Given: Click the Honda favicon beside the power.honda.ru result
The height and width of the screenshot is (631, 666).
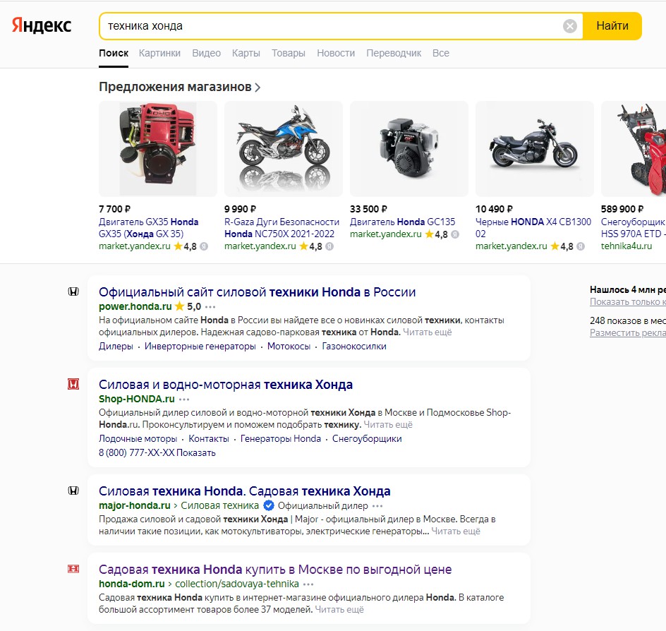Looking at the screenshot, I should click(x=73, y=292).
